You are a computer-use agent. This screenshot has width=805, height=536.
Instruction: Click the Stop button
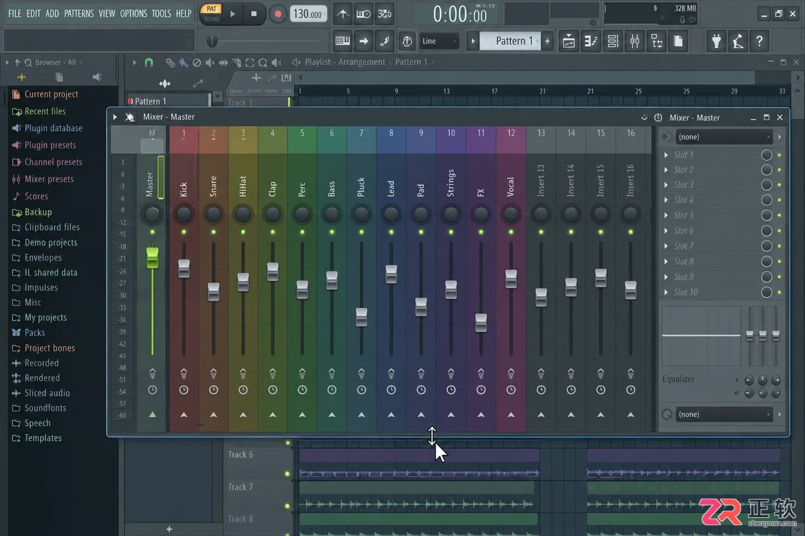coord(254,14)
